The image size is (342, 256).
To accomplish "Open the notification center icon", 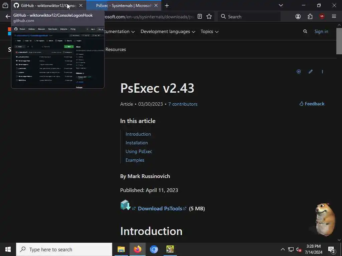I will (x=332, y=249).
